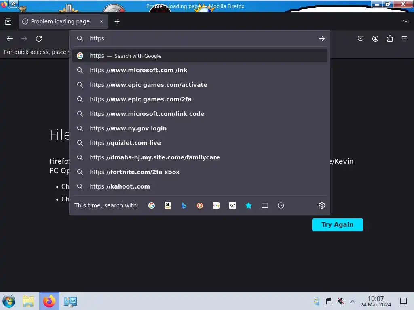Search this time with DuckDuckGo icon
The image size is (414, 310).
pos(200,205)
